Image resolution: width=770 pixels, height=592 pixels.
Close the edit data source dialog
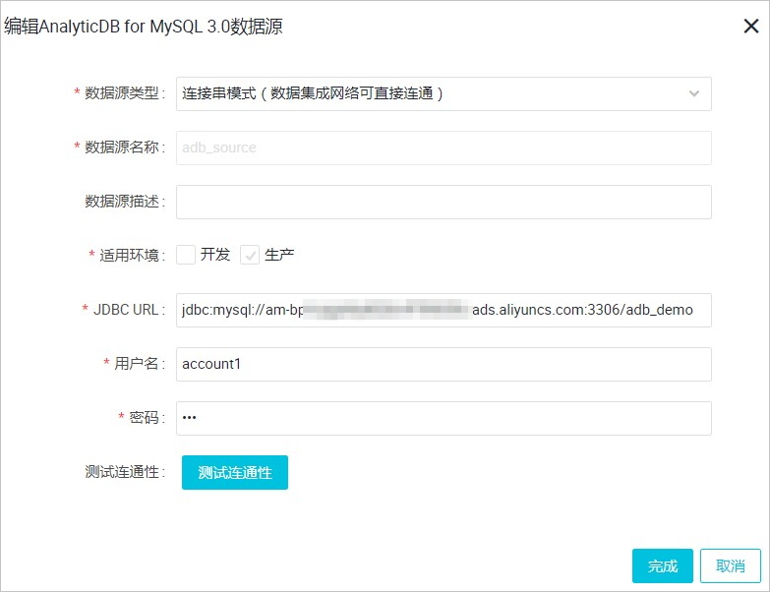pyautogui.click(x=751, y=26)
